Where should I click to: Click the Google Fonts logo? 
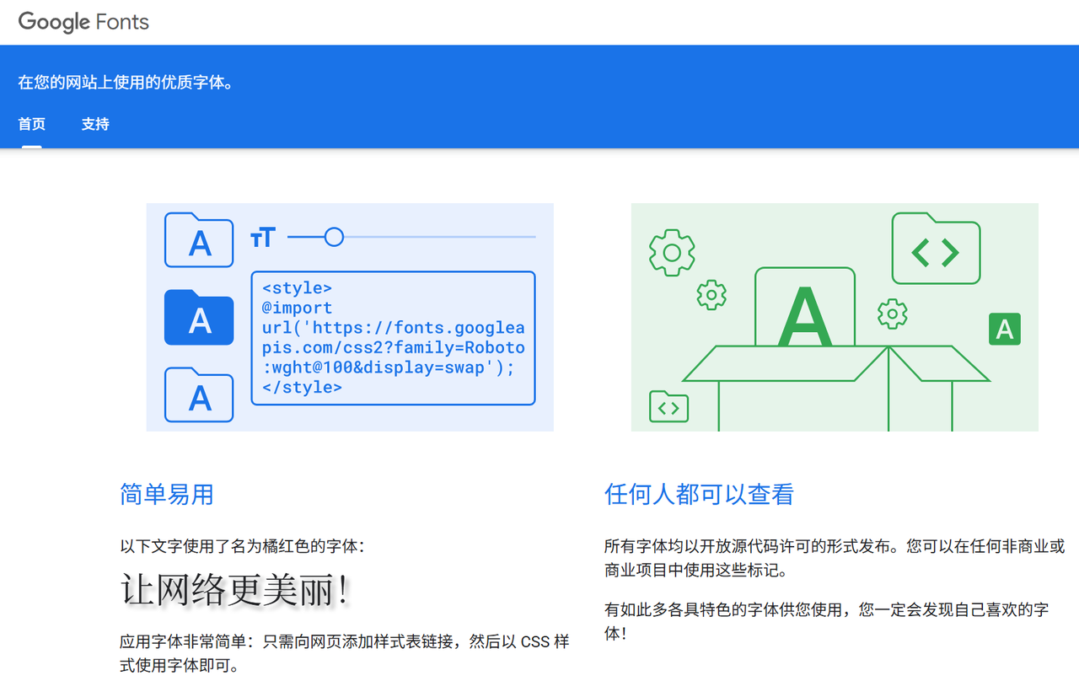83,22
